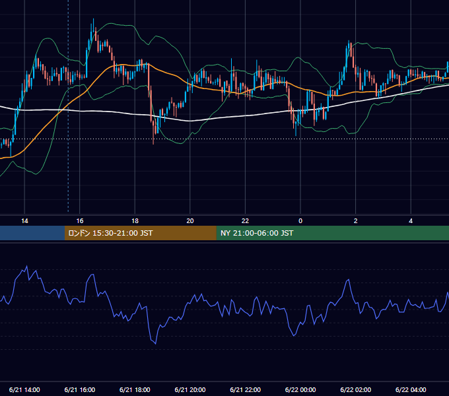
Task: Click the '22' hour label on price chart axis
Action: click(246, 221)
